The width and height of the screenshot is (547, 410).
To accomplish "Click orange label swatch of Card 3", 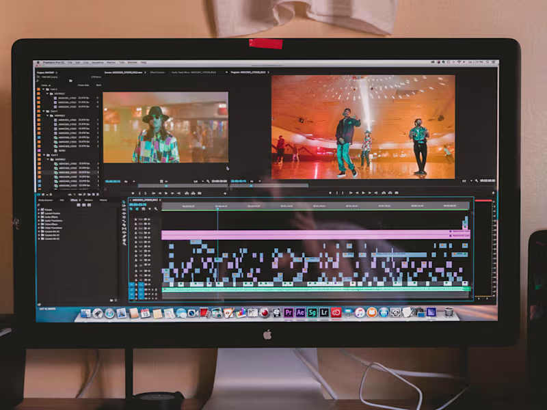I will tap(38, 90).
